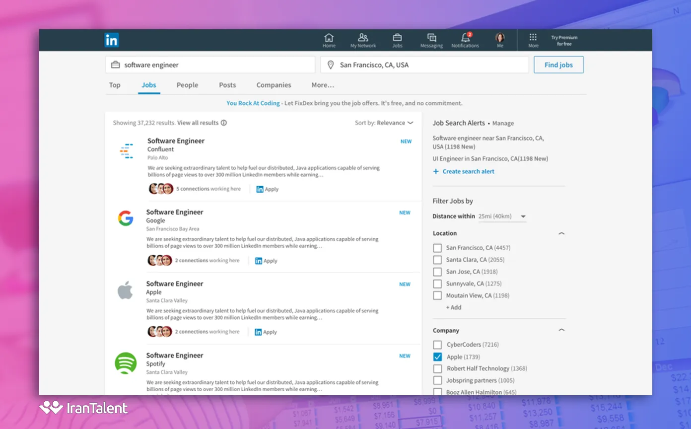Open Software Engineer at Spotify title

[x=175, y=356]
